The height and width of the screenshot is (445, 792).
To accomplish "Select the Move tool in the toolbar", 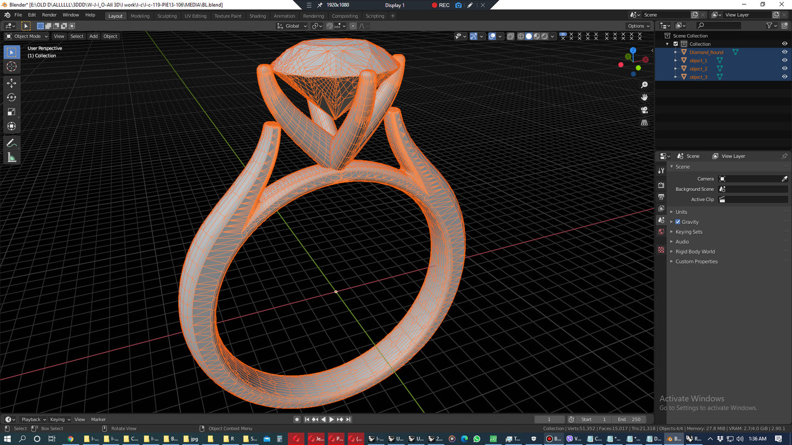I will click(12, 83).
